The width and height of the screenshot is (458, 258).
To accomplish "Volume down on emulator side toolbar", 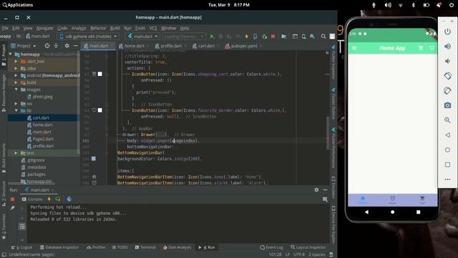I will (447, 61).
